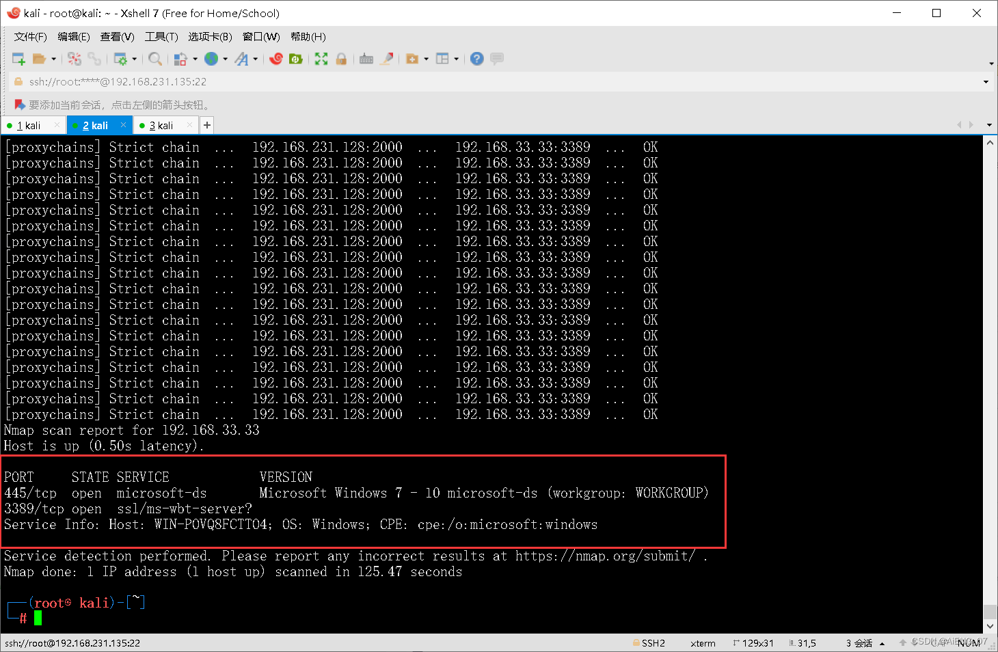Open the 编辑(E) menu

[74, 37]
